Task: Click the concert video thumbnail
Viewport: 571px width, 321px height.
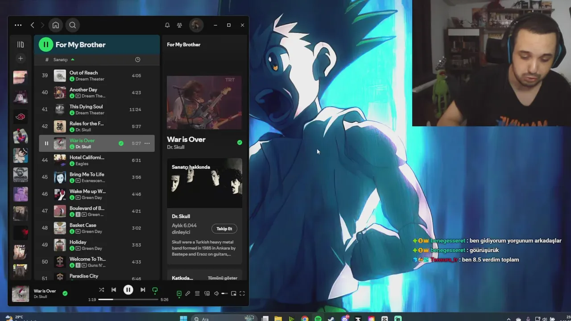Action: tap(204, 103)
